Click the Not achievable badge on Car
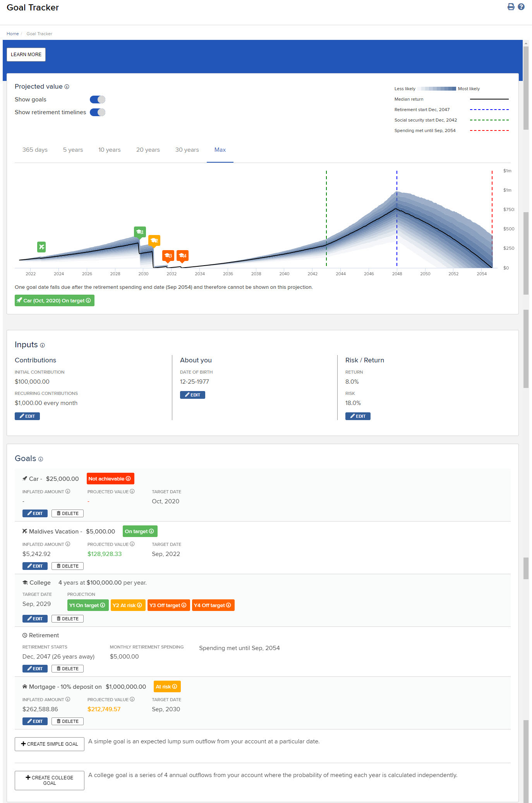532x803 pixels. click(110, 479)
